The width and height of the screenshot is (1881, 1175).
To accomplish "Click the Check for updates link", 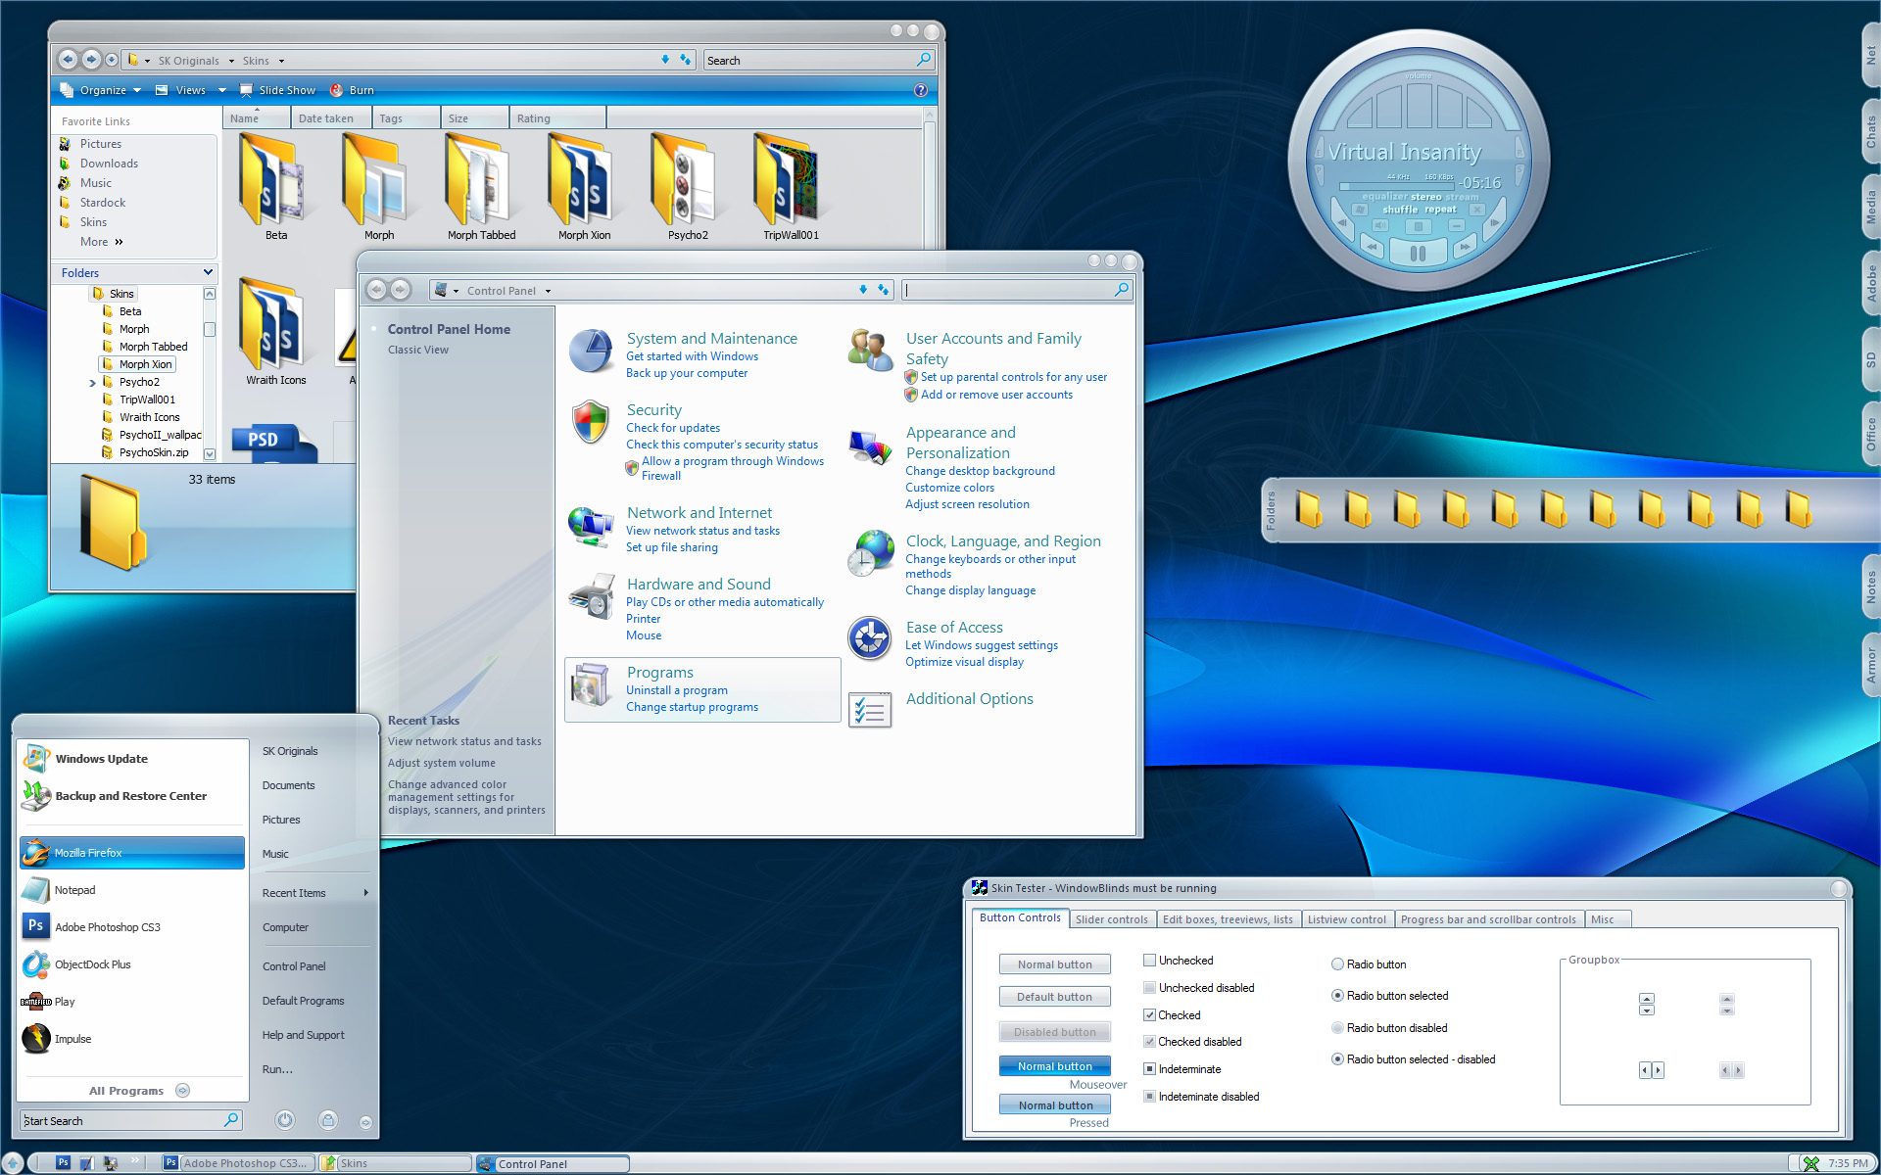I will click(x=673, y=428).
